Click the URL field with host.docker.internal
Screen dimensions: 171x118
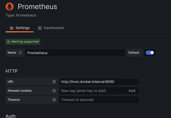click(99, 82)
